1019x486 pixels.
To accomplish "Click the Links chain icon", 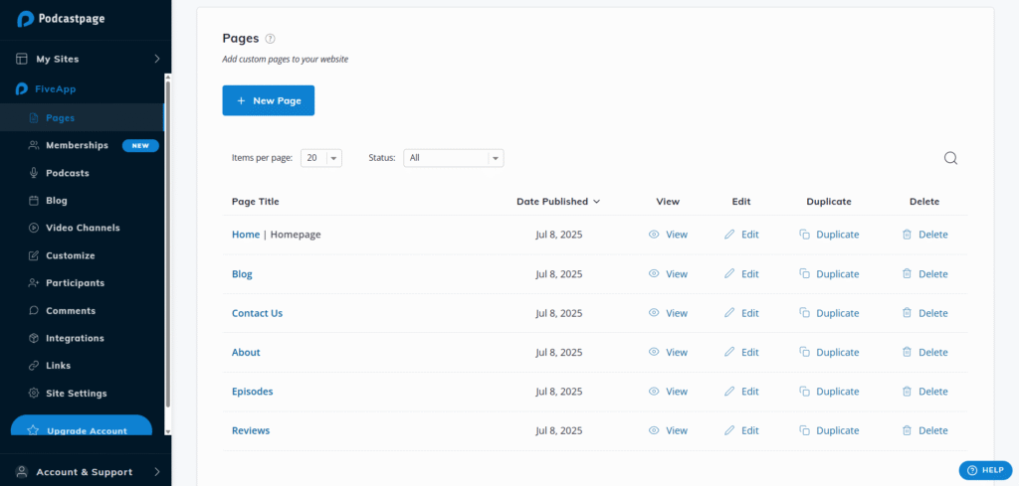I will tap(34, 366).
